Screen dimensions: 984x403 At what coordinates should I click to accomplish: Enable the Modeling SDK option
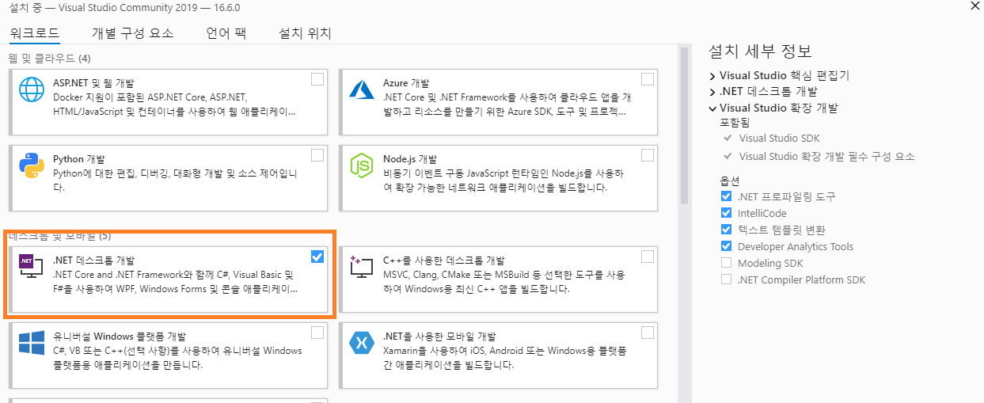[x=727, y=263]
